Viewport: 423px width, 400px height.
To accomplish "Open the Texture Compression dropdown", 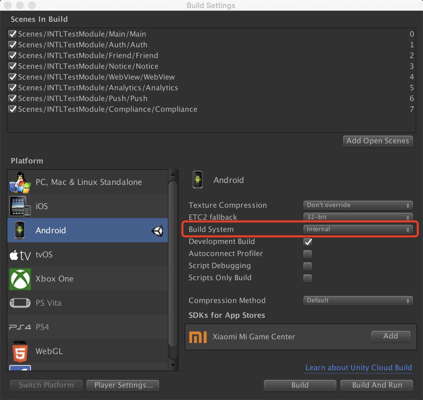I will coord(358,205).
